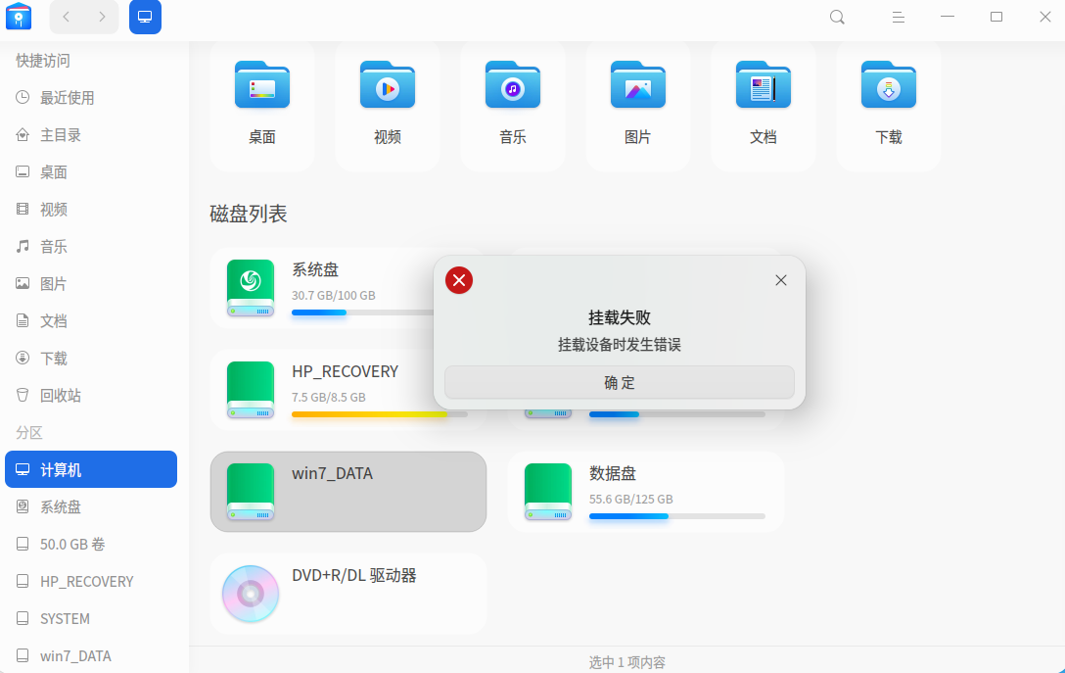This screenshot has width=1065, height=673.
Task: Open the 视频 folder icon
Action: tap(388, 85)
